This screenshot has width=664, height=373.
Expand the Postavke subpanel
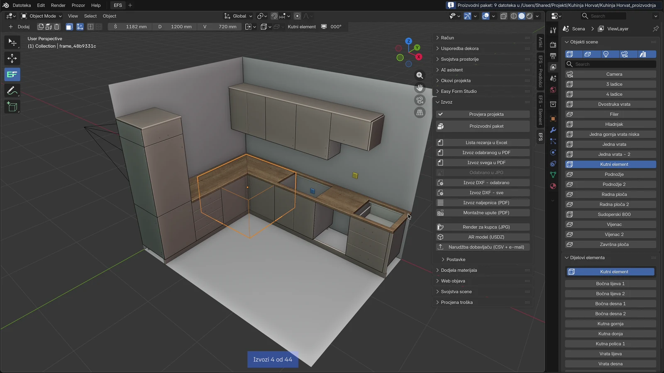(456, 259)
